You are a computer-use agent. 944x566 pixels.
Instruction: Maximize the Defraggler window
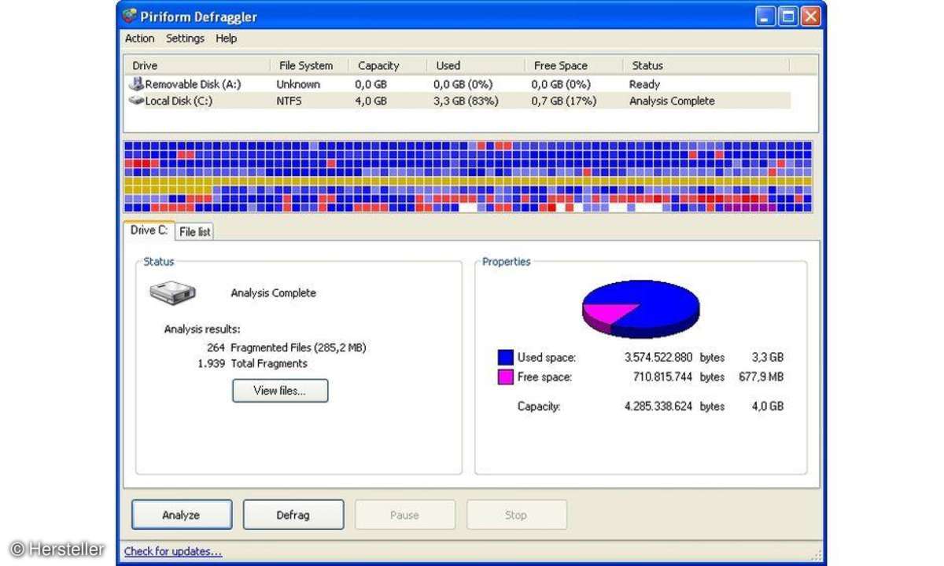click(x=788, y=17)
